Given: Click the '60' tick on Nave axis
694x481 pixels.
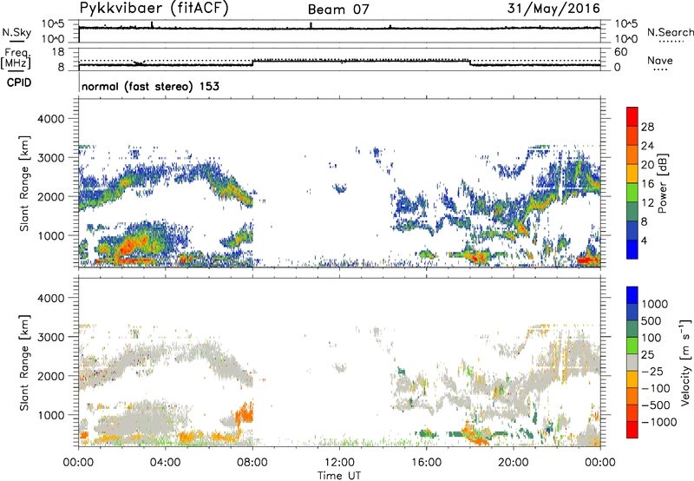Looking at the screenshot, I should 620,52.
